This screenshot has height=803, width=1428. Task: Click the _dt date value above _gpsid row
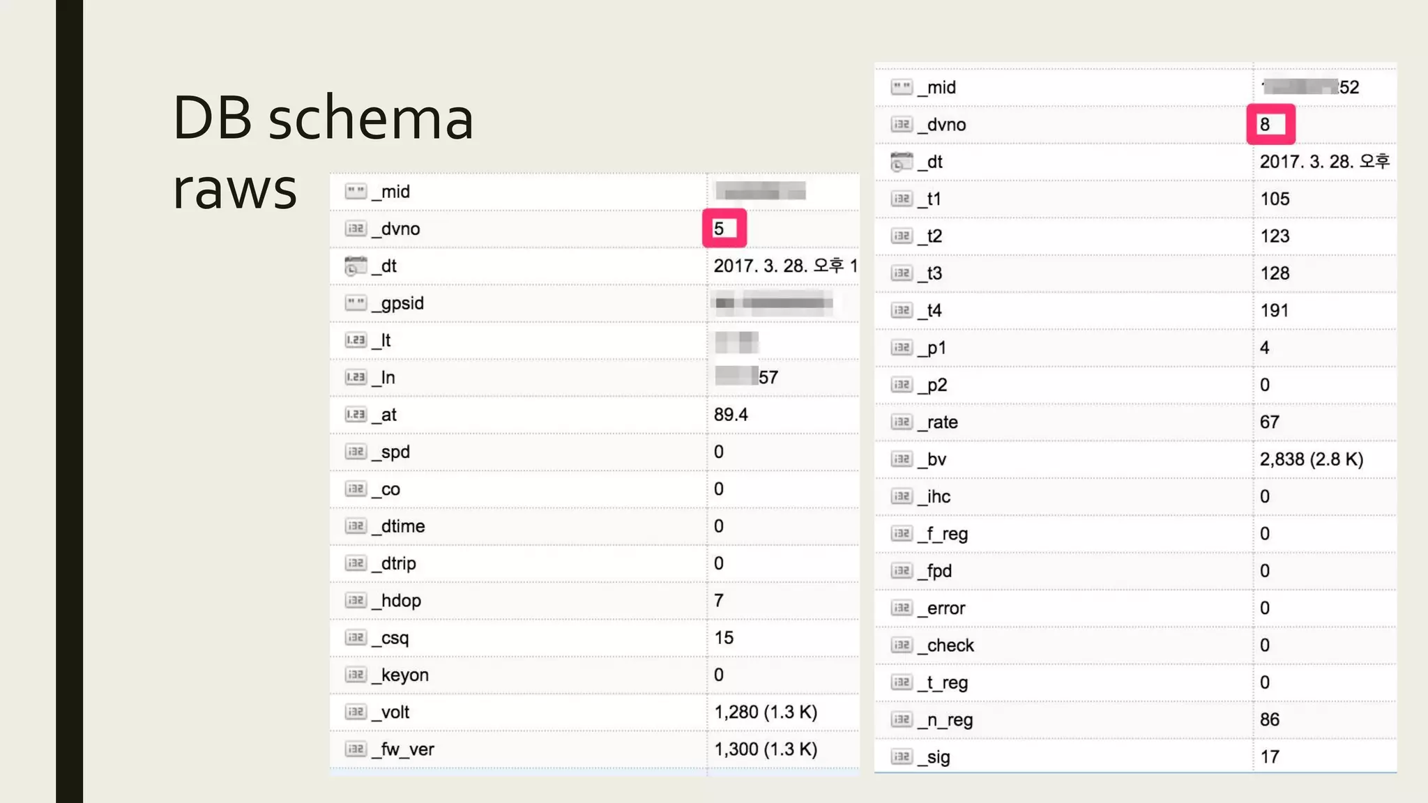click(786, 266)
